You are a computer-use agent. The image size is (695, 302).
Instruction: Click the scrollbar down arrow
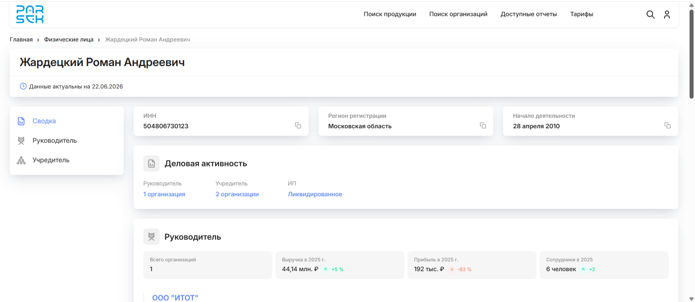point(691,299)
